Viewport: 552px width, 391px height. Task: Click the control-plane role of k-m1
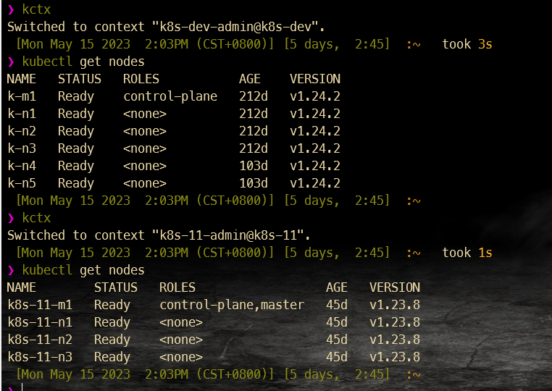point(170,96)
